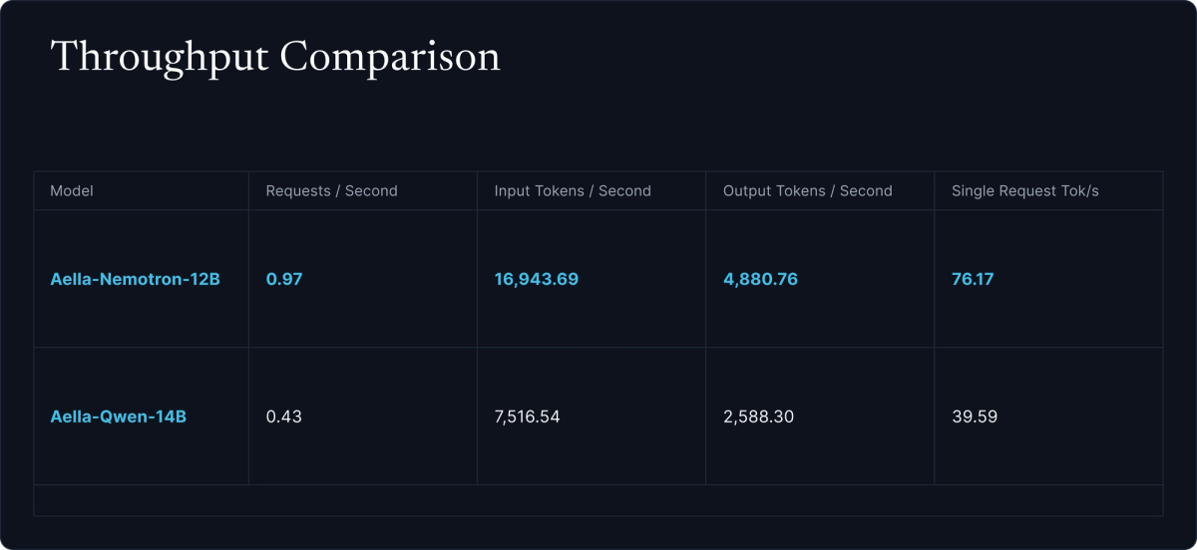This screenshot has width=1197, height=550.
Task: Click the word 'Comparison' in the title
Action: click(x=390, y=58)
